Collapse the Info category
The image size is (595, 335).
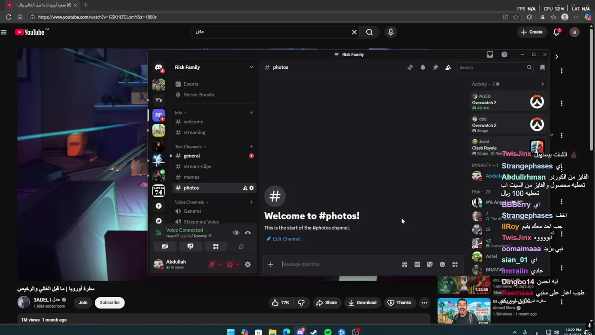pos(181,113)
